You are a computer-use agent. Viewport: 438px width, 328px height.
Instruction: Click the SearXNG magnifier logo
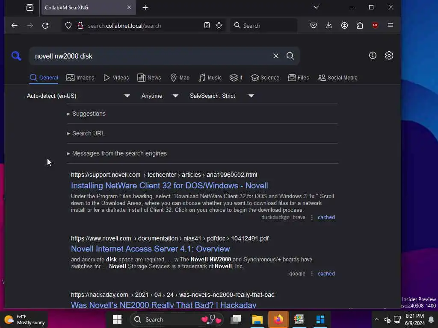[x=16, y=56]
